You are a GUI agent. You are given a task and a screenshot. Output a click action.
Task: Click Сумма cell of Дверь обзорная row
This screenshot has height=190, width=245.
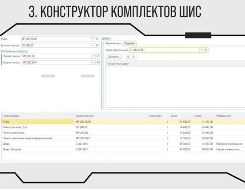pos(207,149)
